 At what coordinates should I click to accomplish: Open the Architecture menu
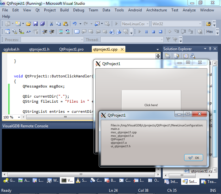156,10
